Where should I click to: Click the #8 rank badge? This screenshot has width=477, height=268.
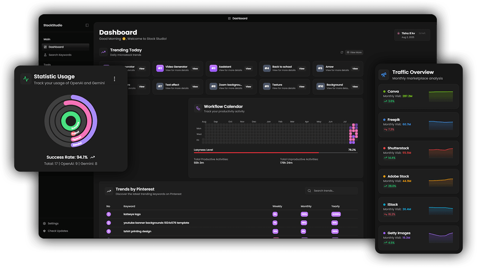(x=213, y=87)
